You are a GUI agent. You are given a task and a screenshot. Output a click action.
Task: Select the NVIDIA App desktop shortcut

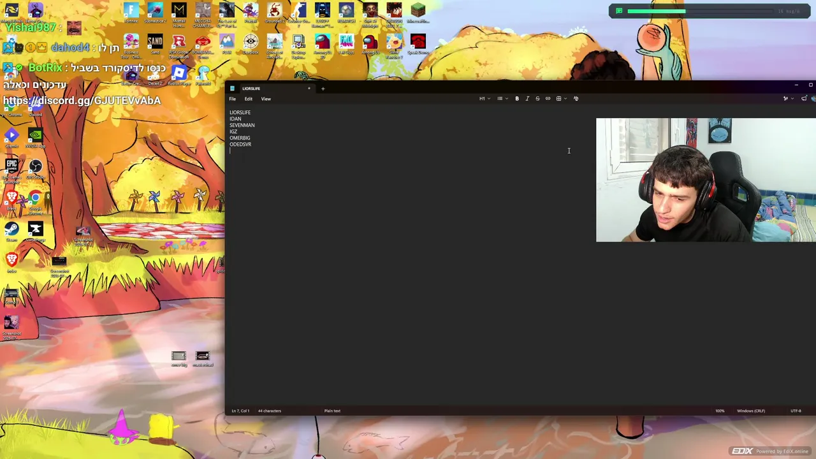click(x=35, y=138)
